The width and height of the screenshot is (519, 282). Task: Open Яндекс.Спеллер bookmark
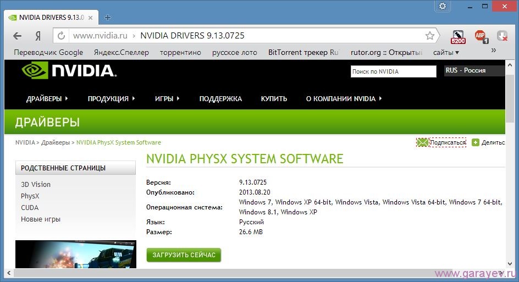(x=121, y=53)
